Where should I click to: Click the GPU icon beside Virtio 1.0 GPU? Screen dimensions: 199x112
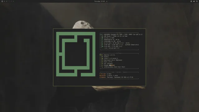[102, 38]
